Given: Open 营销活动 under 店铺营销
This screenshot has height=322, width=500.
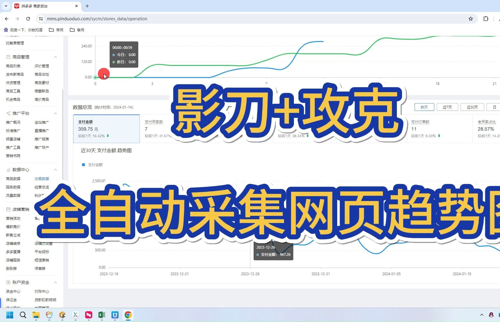Looking at the screenshot, I should pyautogui.click(x=13, y=219).
